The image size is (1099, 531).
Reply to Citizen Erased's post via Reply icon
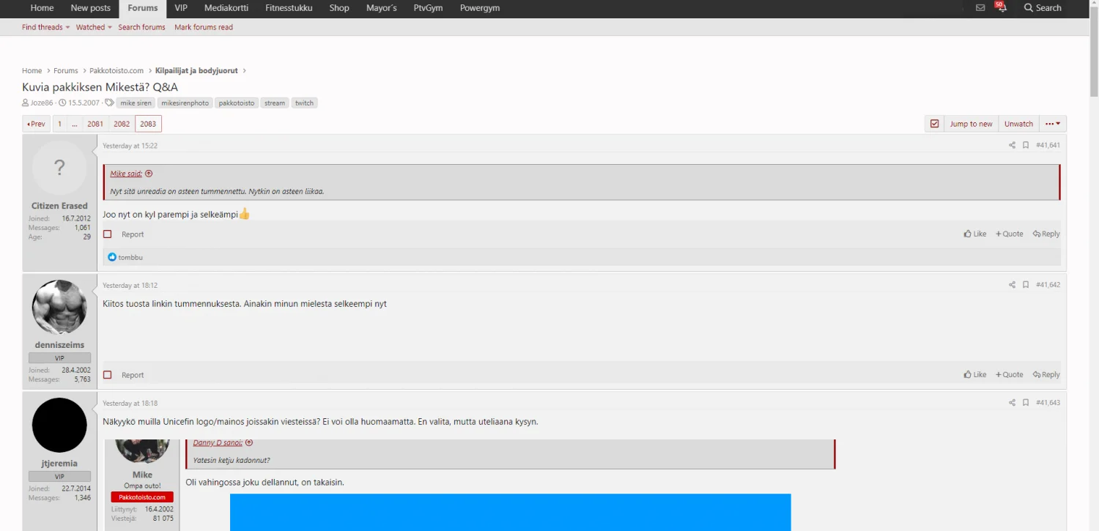point(1046,233)
